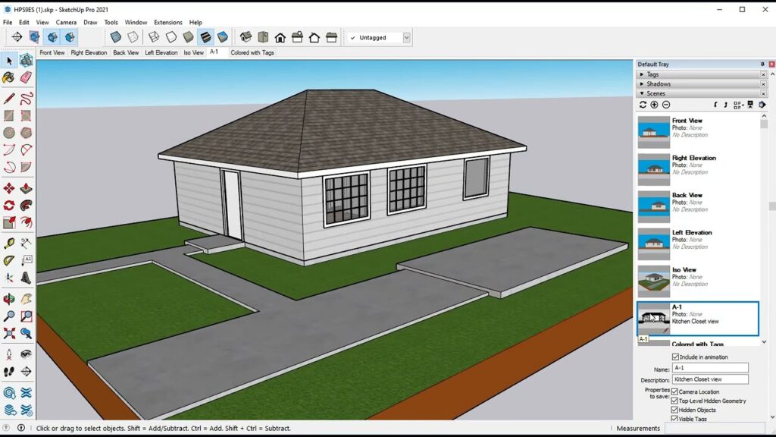Select the Eraser tool
776x437 pixels.
click(26, 77)
